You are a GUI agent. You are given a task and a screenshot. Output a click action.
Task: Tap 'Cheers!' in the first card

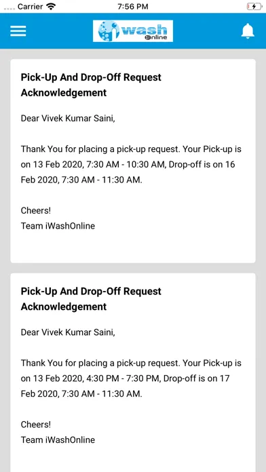click(36, 210)
